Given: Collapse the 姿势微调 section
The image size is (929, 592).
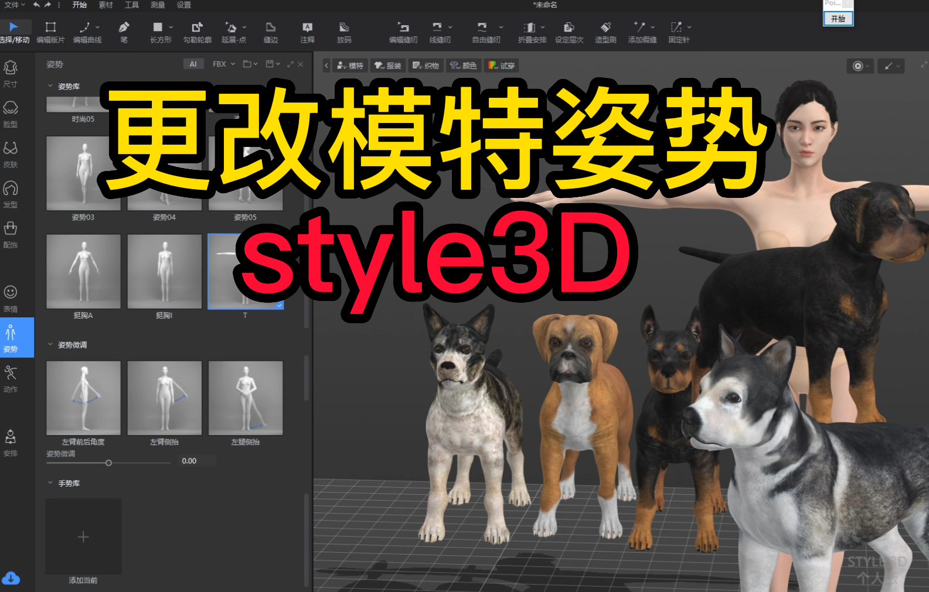Looking at the screenshot, I should click(50, 345).
